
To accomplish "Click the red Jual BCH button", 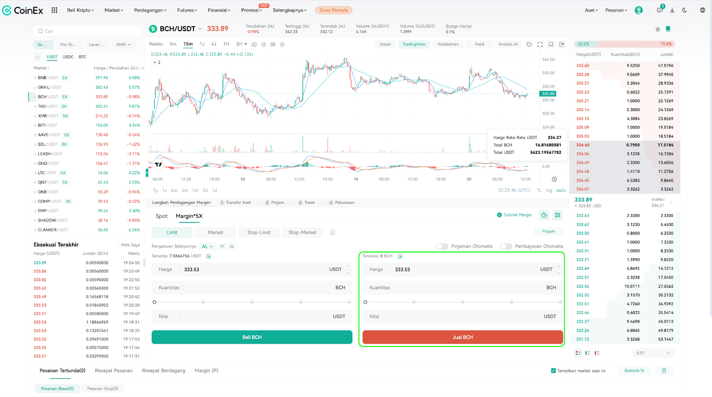I will 463,337.
